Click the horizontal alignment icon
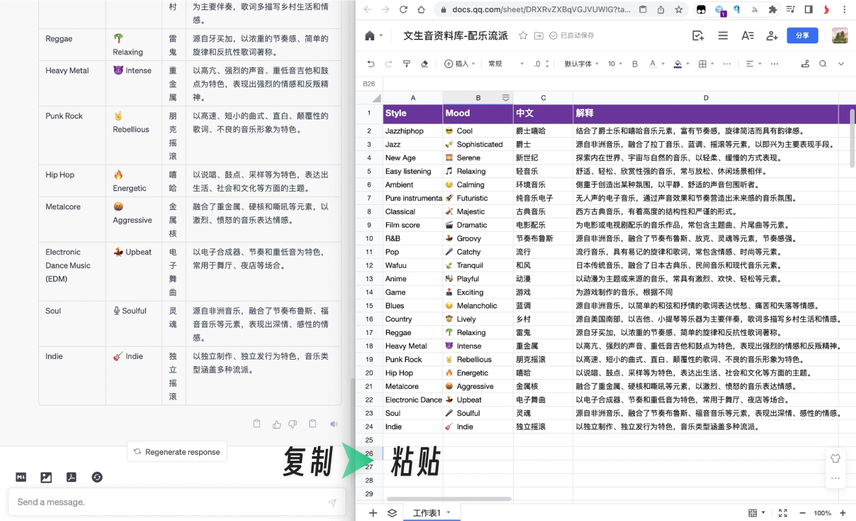The image size is (856, 521). tap(750, 64)
